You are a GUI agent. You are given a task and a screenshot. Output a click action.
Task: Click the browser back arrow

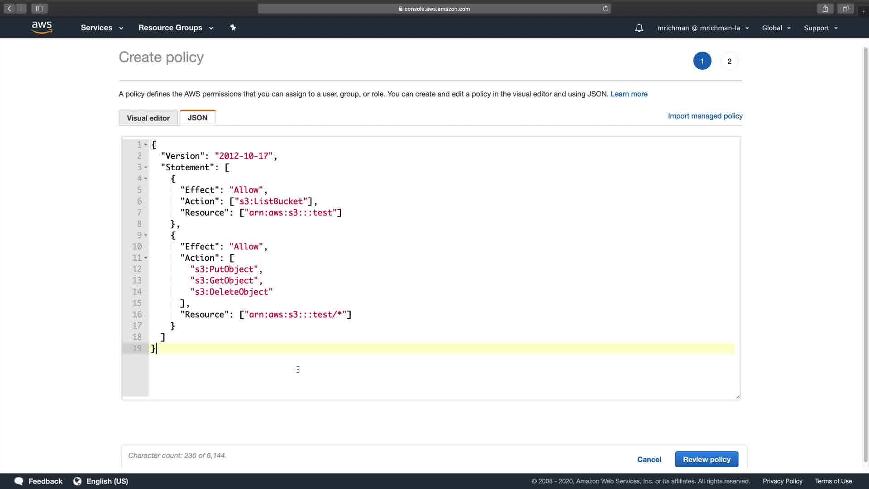click(x=9, y=9)
